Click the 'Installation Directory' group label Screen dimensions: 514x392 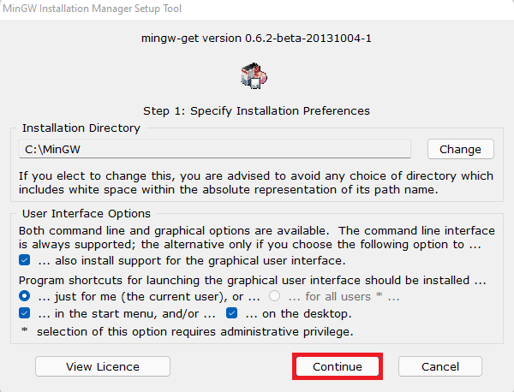(x=81, y=128)
